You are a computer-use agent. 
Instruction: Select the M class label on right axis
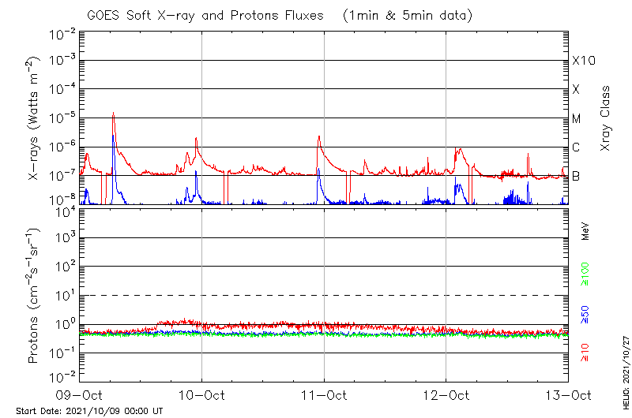point(577,119)
